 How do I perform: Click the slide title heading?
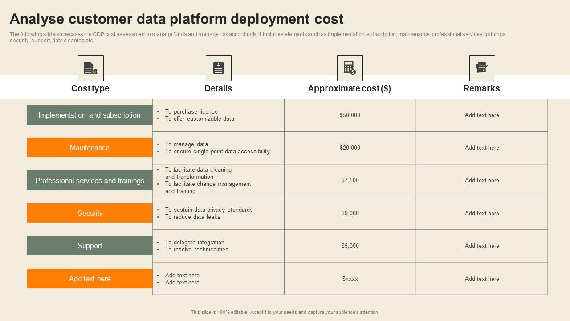click(x=176, y=19)
